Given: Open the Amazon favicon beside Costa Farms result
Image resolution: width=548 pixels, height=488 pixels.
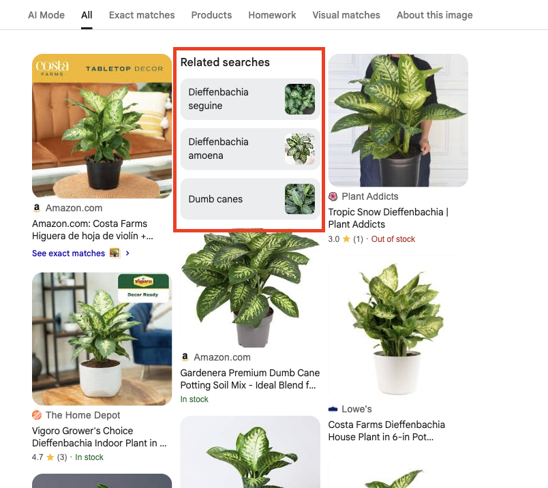Looking at the screenshot, I should pyautogui.click(x=37, y=208).
